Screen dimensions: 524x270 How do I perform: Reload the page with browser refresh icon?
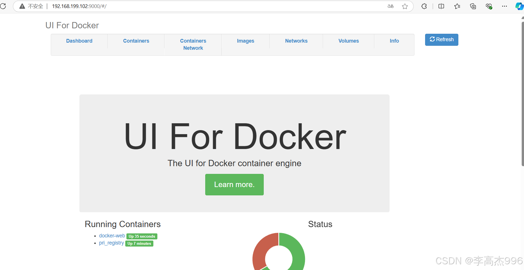pos(3,6)
